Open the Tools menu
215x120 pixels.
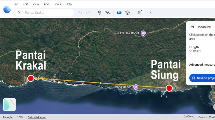click(x=57, y=4)
